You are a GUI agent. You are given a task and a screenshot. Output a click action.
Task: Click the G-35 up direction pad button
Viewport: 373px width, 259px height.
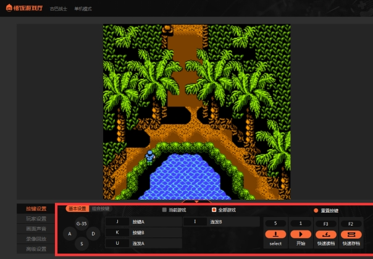coord(82,224)
